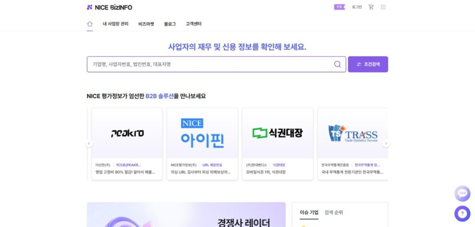This screenshot has width=475, height=227.
Task: Click 피크로(PEAKR... purple link
Action: (128, 165)
